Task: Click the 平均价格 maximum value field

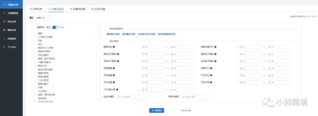Action: tap(279, 82)
